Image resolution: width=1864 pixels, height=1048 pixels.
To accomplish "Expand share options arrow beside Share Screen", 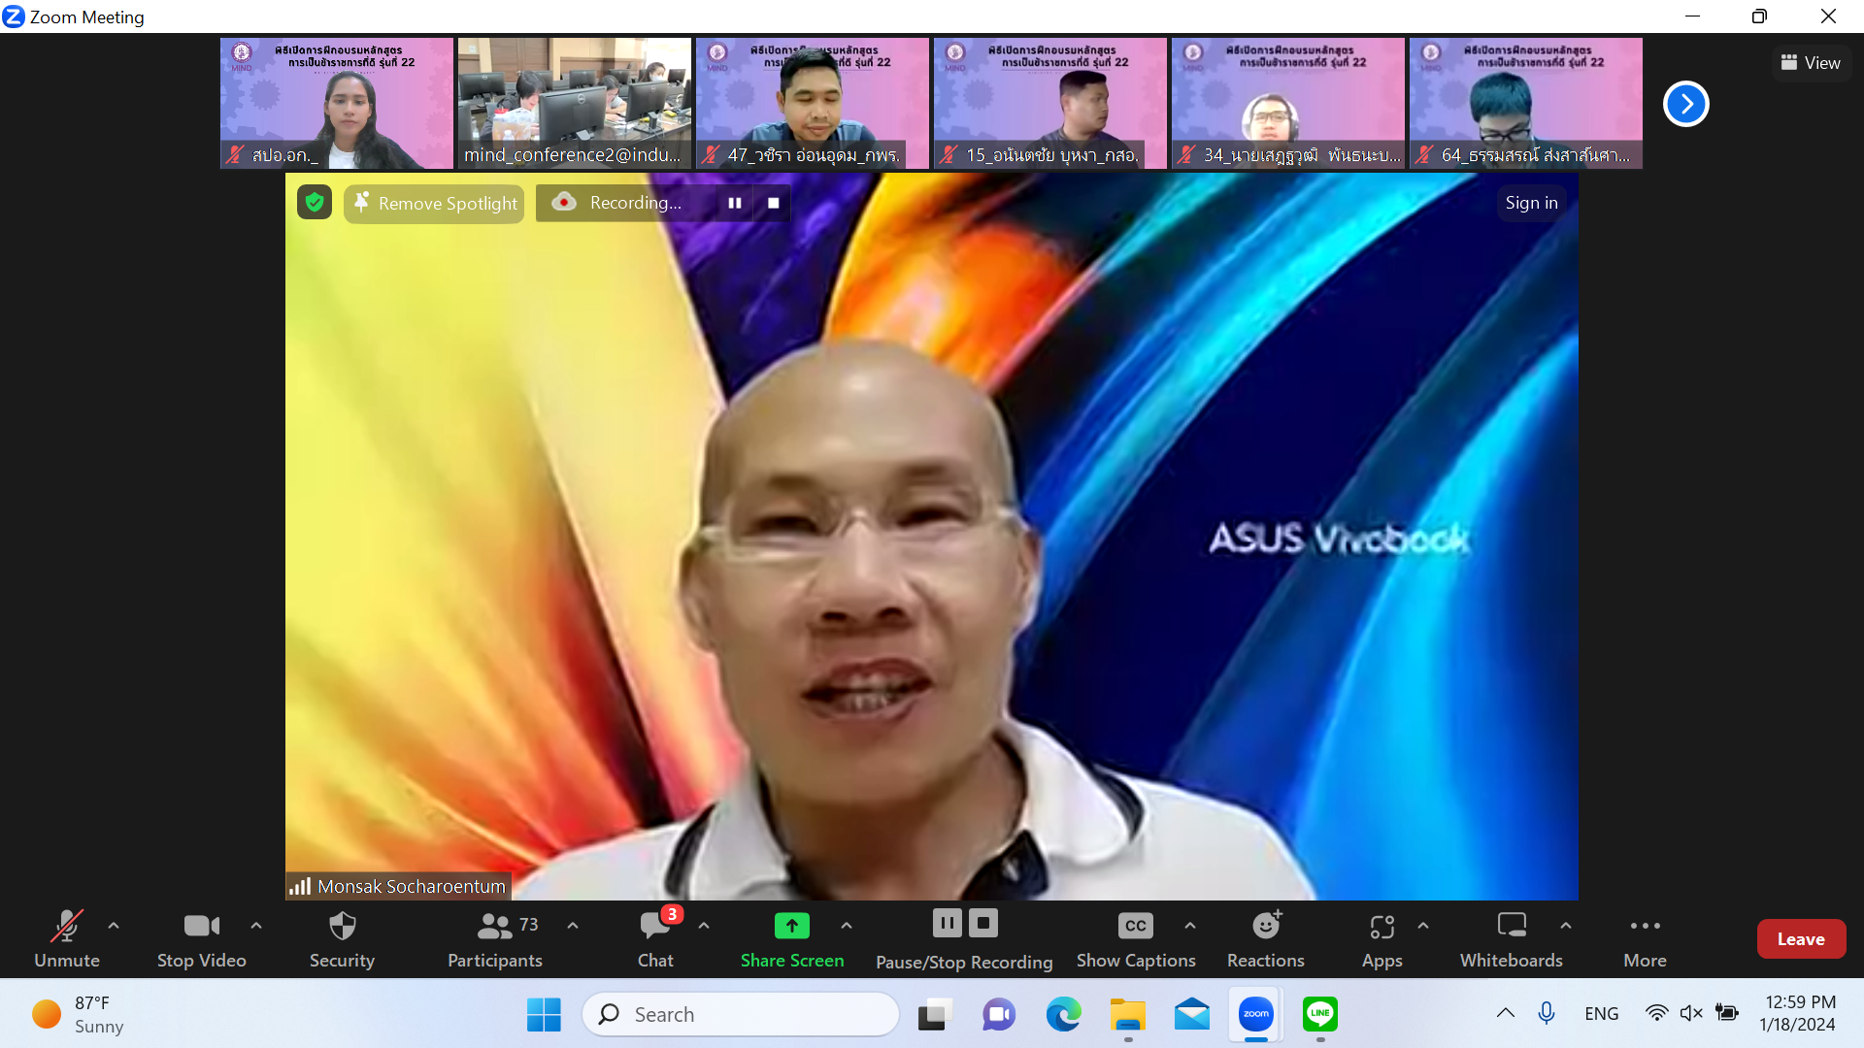I will click(x=847, y=926).
